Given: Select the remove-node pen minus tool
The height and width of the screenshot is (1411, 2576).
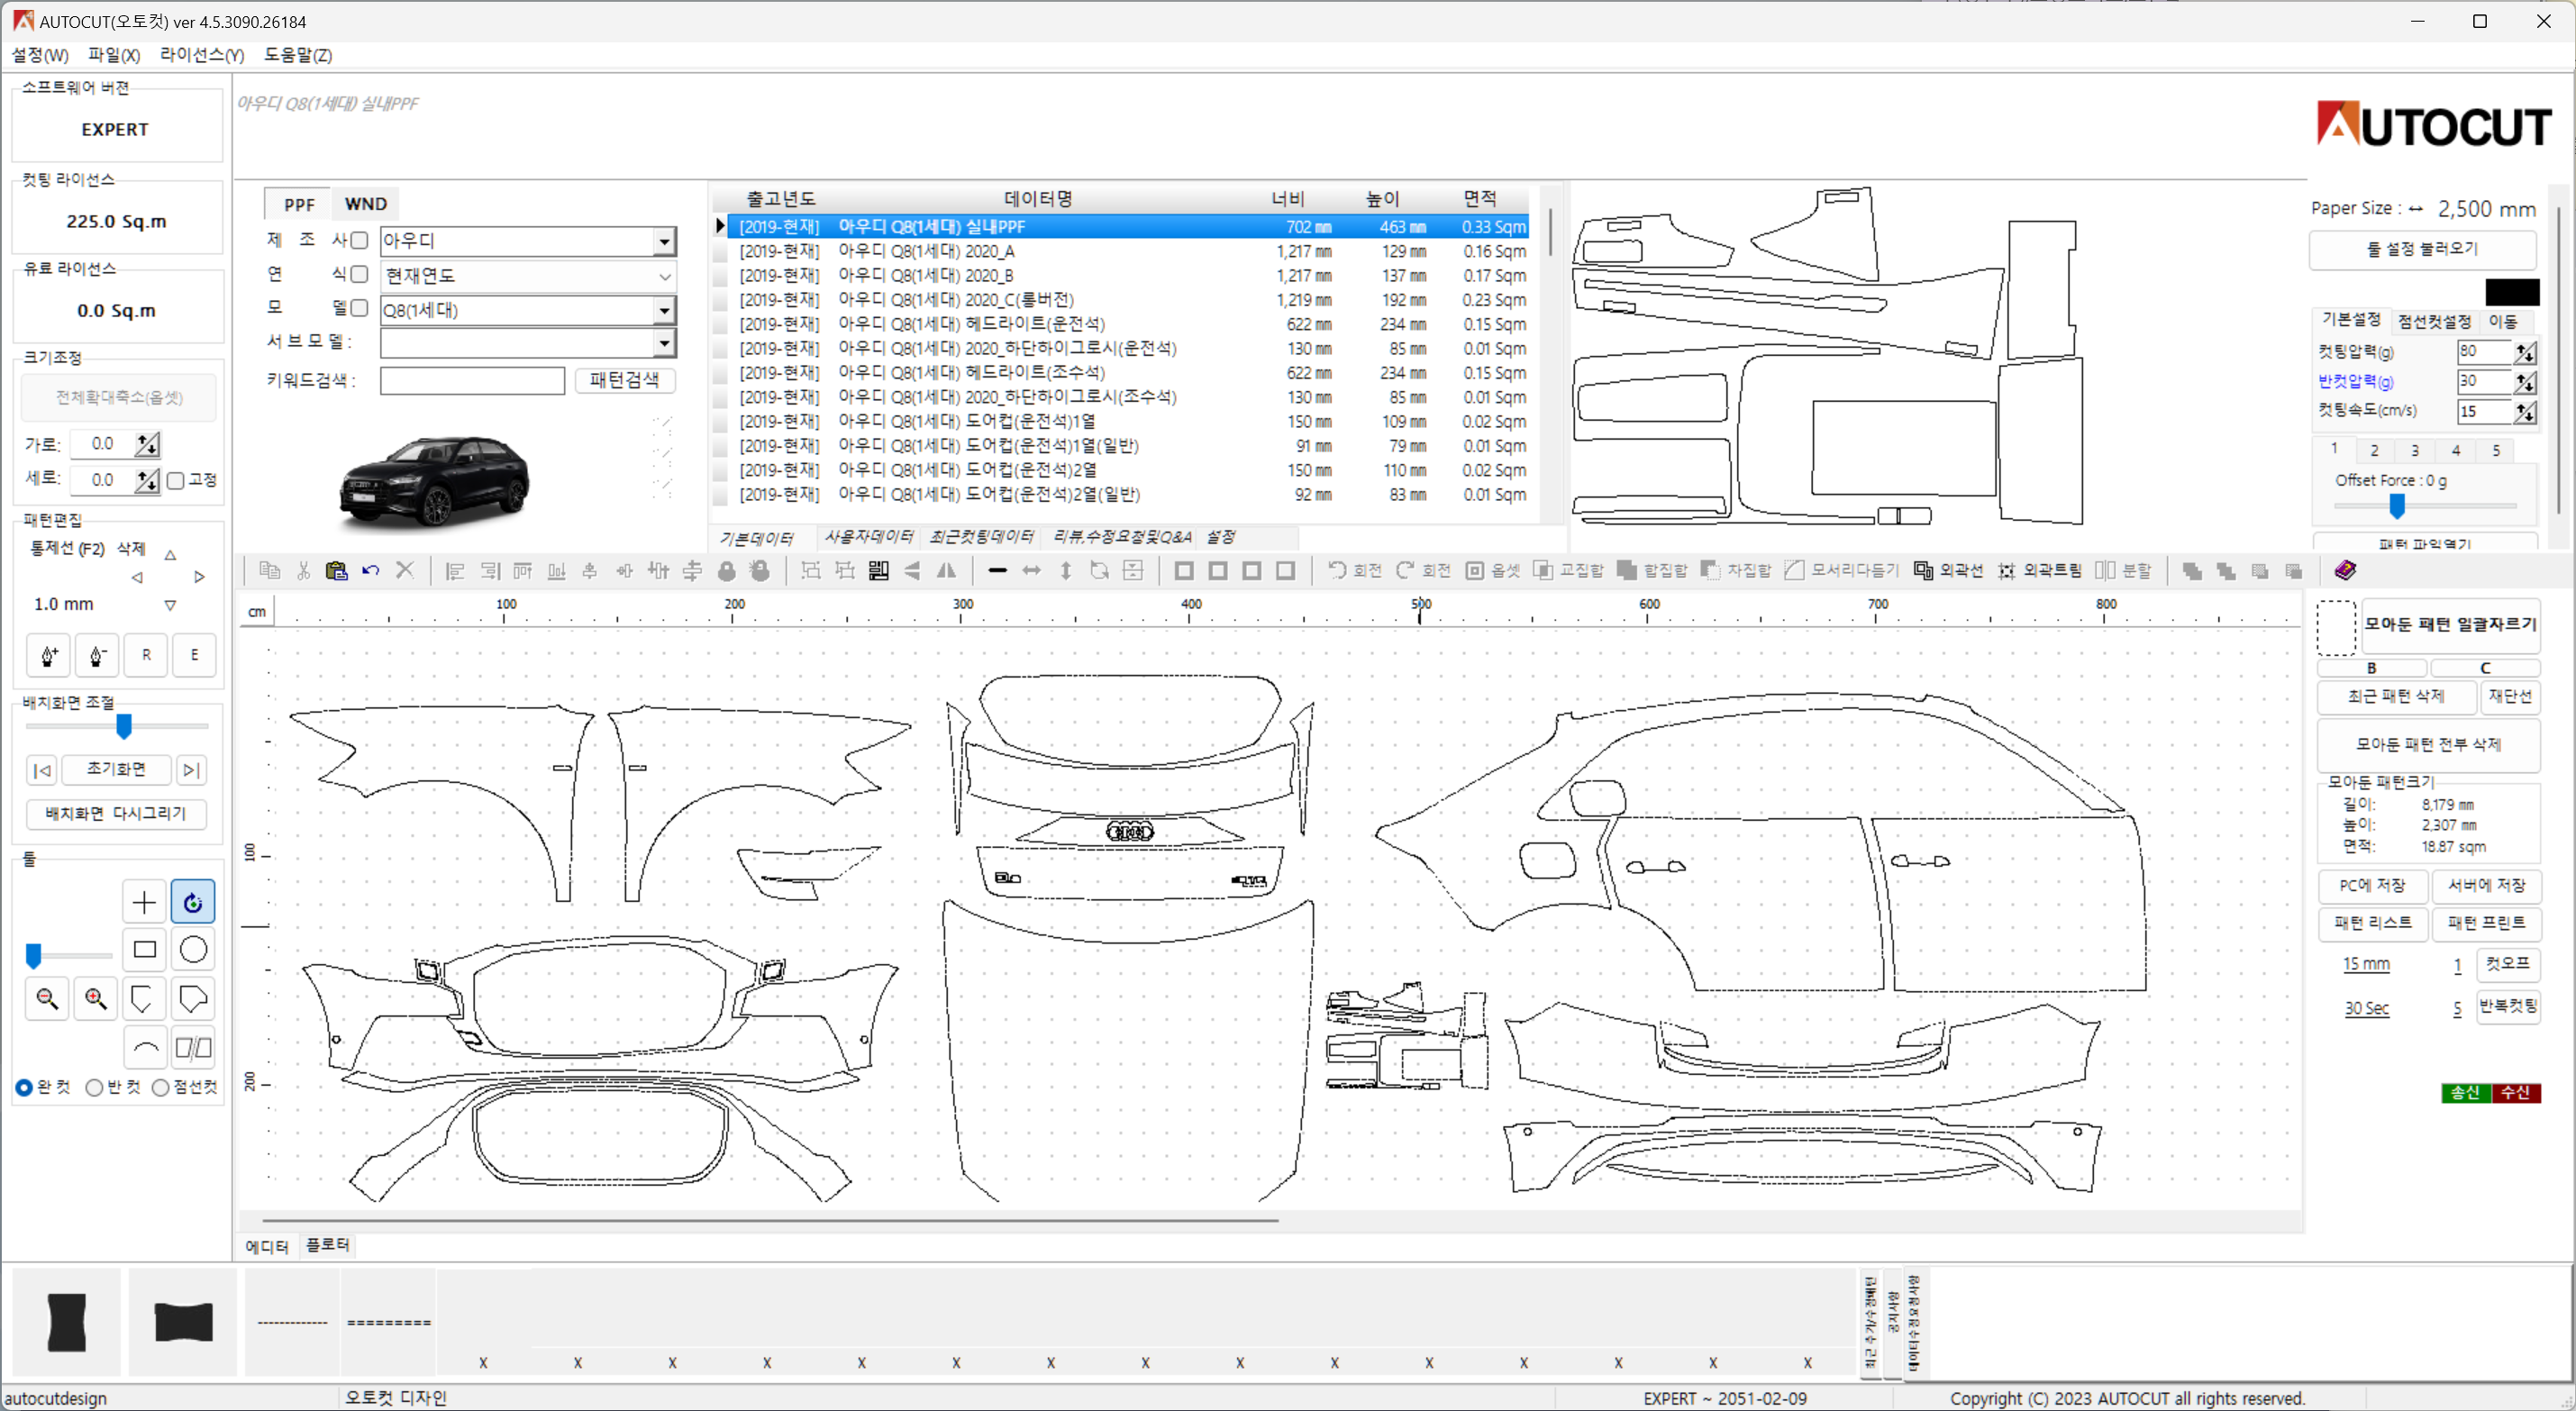Looking at the screenshot, I should tap(97, 655).
